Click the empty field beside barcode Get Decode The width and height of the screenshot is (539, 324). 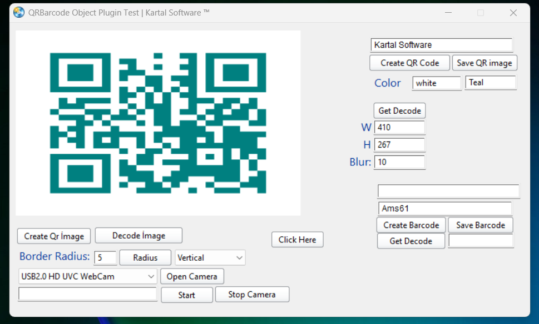pyautogui.click(x=481, y=241)
